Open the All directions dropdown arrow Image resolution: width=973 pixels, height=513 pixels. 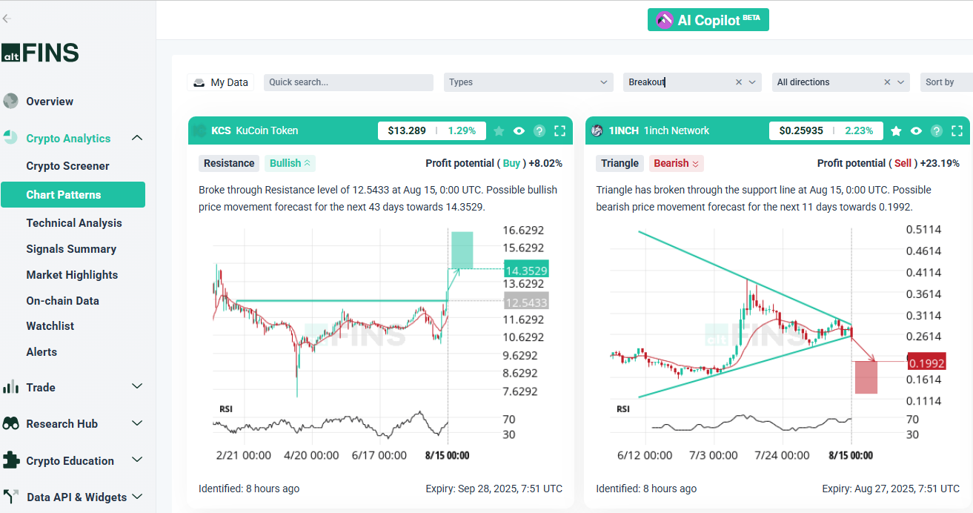click(x=901, y=82)
